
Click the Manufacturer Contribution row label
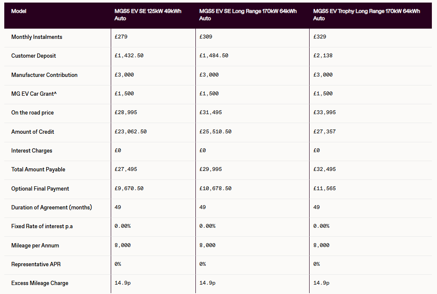(44, 75)
